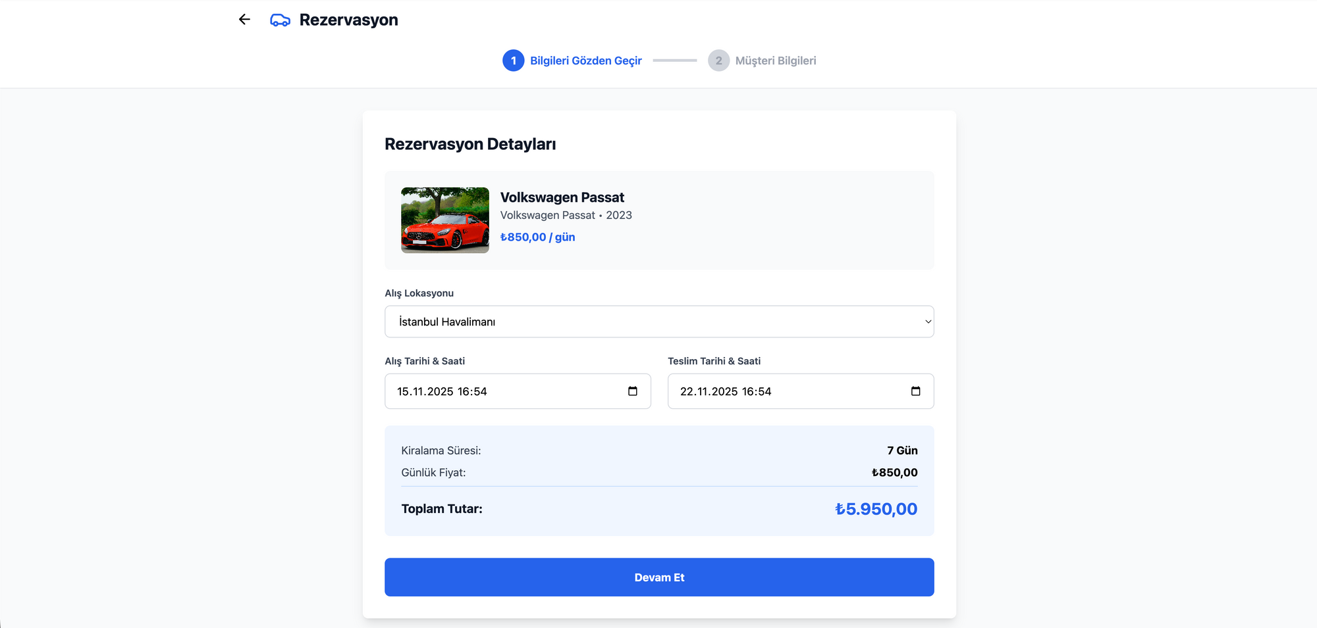Open the İstanbul Havalimanı location select
Screen dimensions: 1317x628
point(658,322)
